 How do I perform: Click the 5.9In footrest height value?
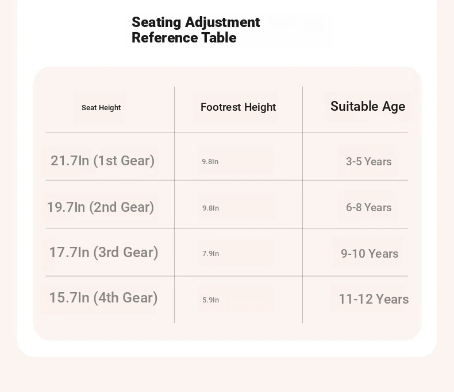coord(210,300)
